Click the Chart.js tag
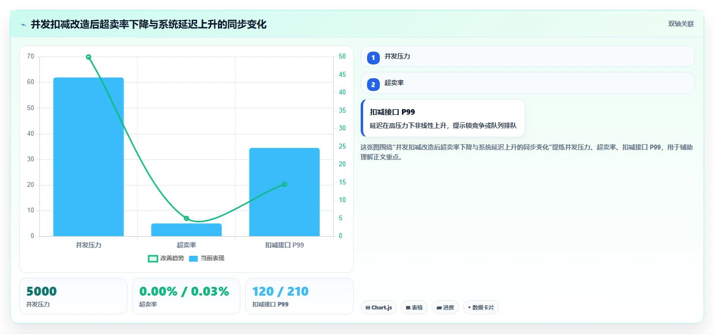The height and width of the screenshot is (334, 714). tap(378, 307)
